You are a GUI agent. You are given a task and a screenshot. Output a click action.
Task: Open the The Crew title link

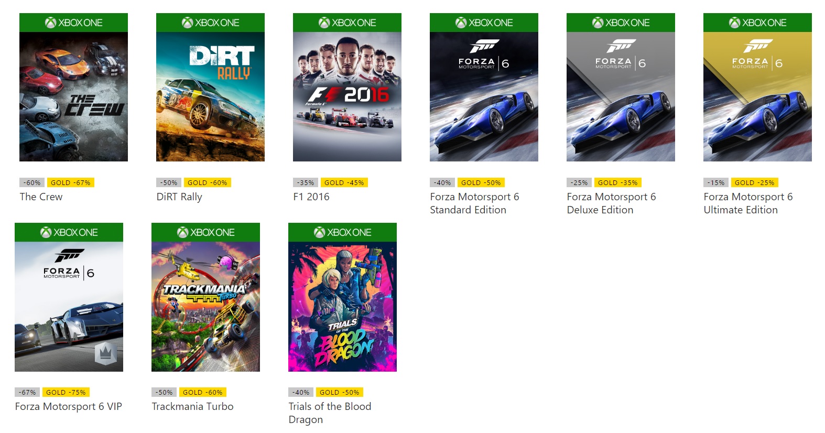tap(41, 197)
